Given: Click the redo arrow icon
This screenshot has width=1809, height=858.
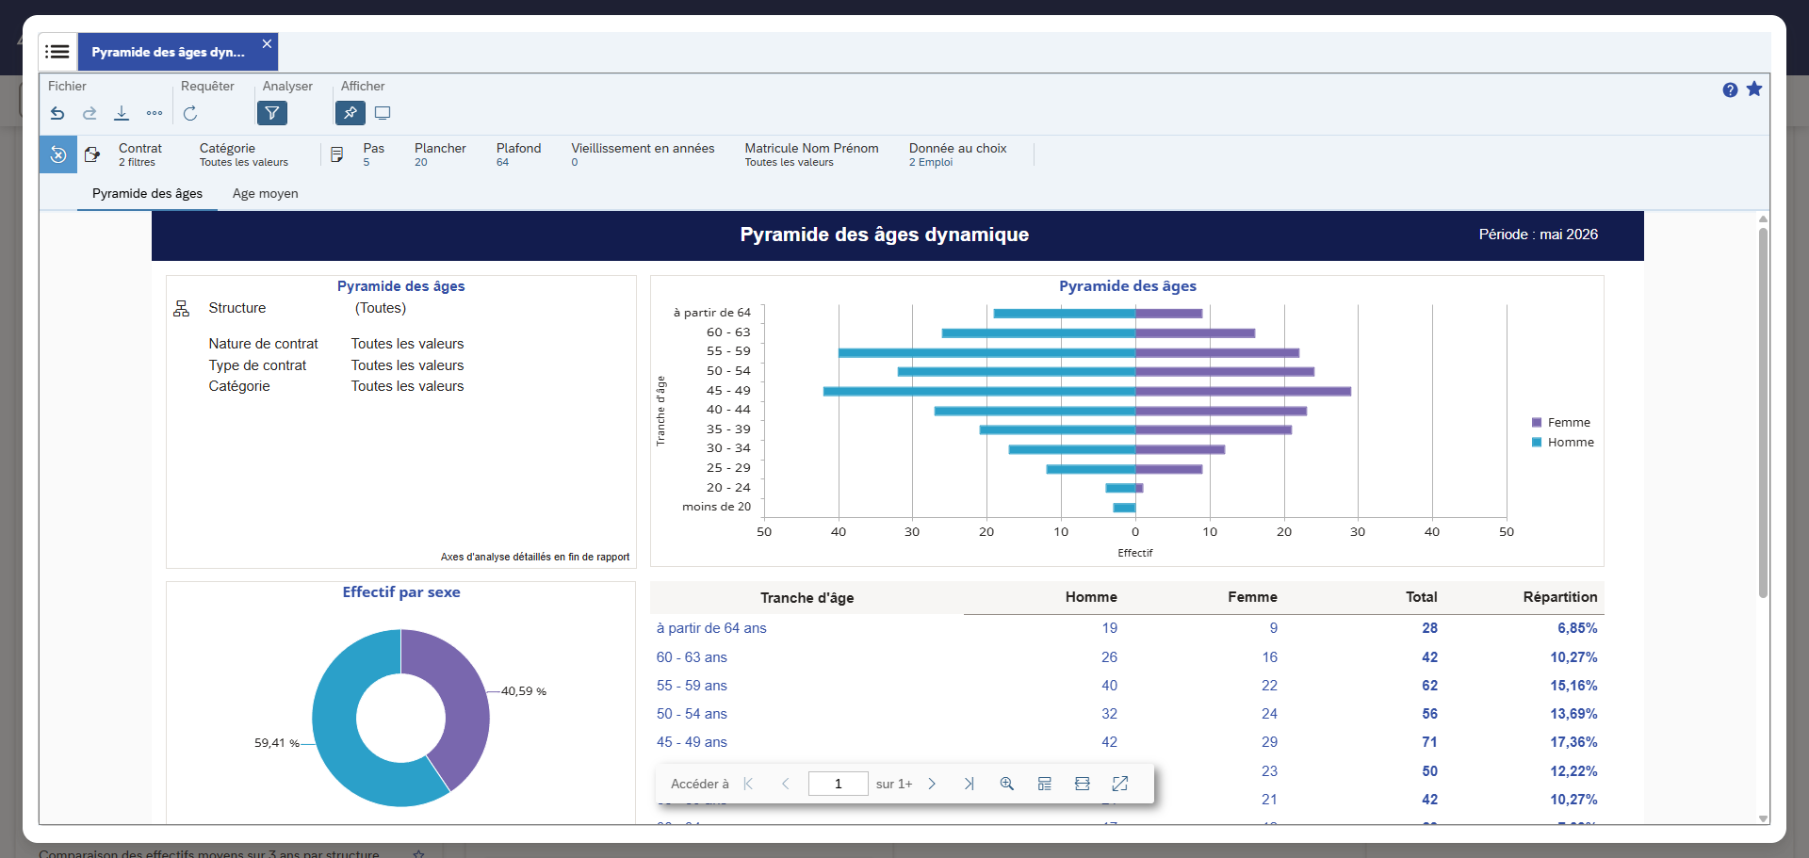Looking at the screenshot, I should click(x=90, y=113).
